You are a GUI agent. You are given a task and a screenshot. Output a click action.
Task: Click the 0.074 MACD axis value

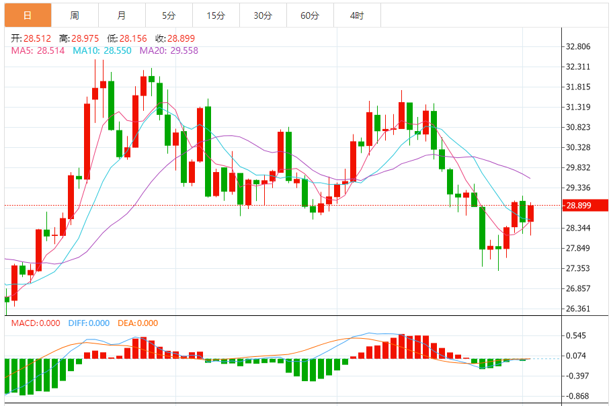(x=576, y=356)
